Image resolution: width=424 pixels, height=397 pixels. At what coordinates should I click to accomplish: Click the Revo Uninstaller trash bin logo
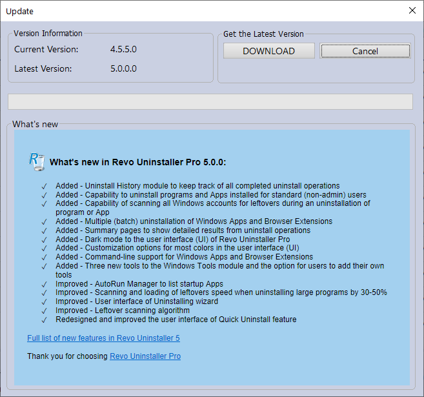click(x=37, y=161)
